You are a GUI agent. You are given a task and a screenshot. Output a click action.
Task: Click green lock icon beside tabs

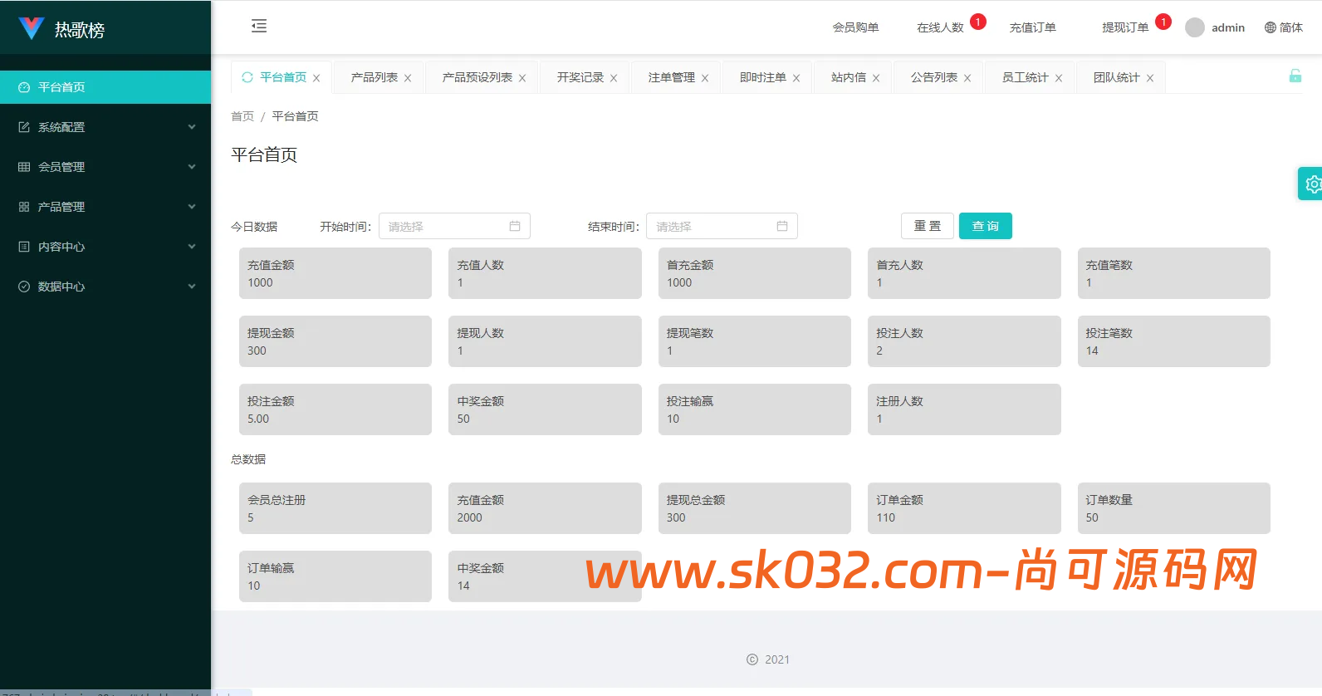pos(1295,76)
